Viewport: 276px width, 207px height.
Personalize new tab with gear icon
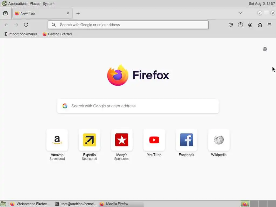pyautogui.click(x=265, y=49)
